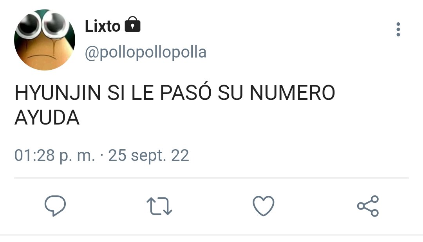The height and width of the screenshot is (242, 423).
Task: Click the right googly eye of the avatar
Action: coord(55,24)
